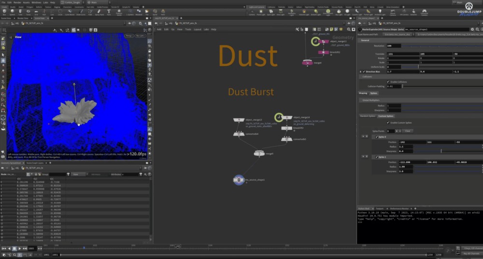
Task: Click the current frame number field
Action: [32, 248]
